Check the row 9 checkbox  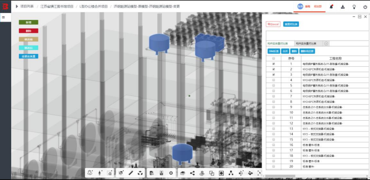[x=273, y=107]
